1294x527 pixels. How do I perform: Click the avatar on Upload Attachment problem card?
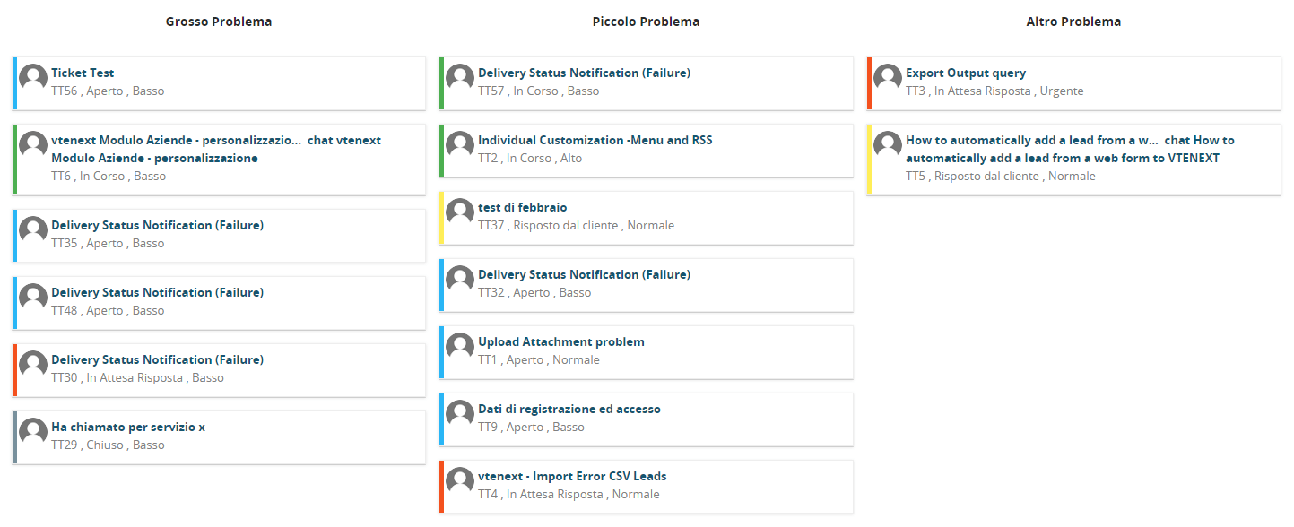click(460, 347)
